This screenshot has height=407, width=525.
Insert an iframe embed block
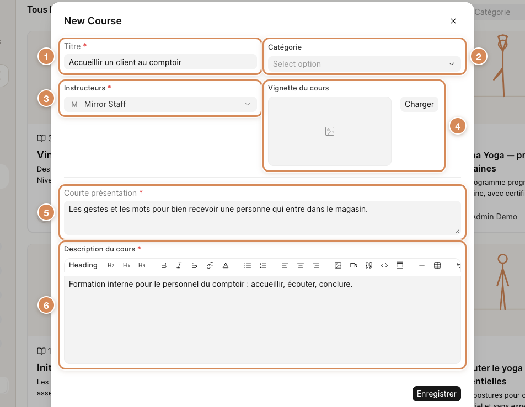(x=400, y=265)
